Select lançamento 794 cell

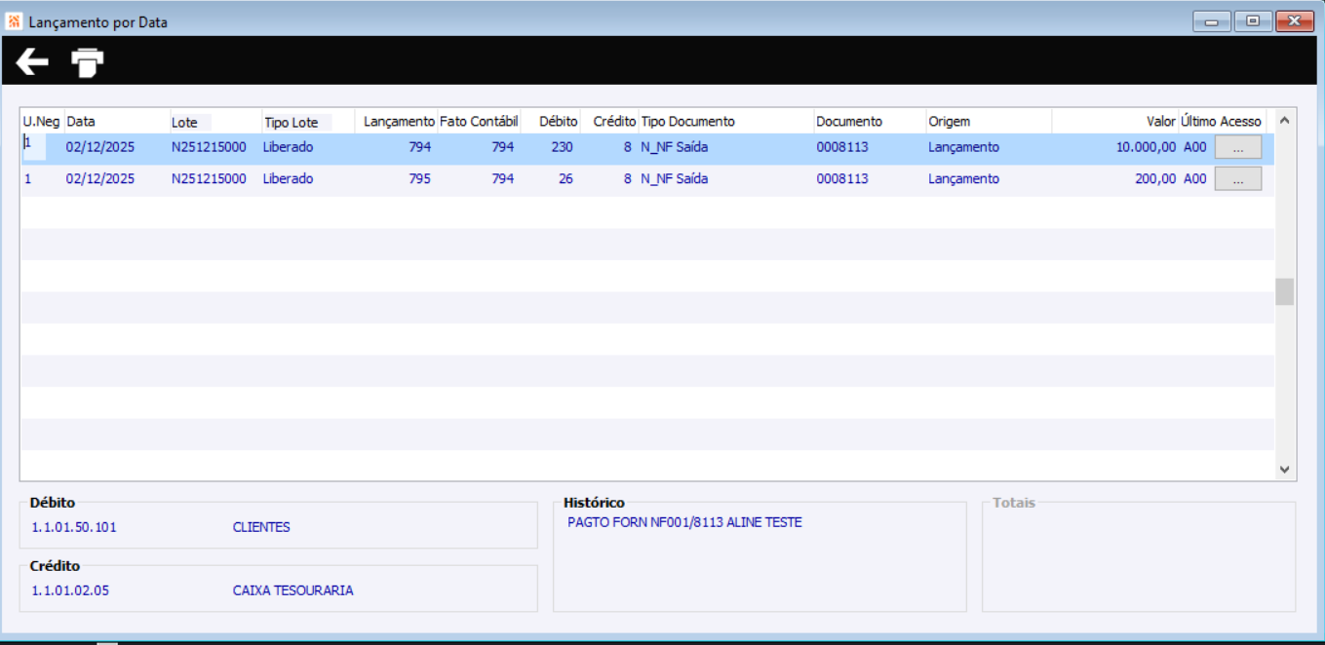click(420, 148)
